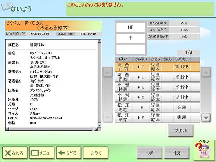Screen dimensions: 216x162
Task: Click the publisher name 文研出版
Action: [x=37, y=95]
